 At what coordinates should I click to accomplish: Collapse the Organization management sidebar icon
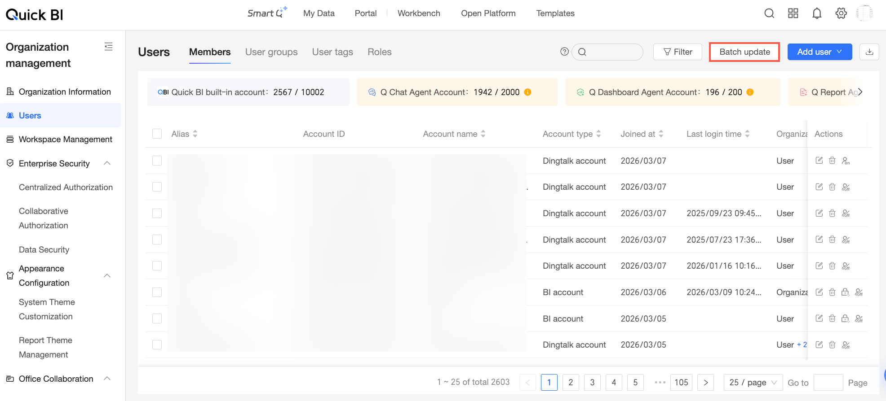[x=108, y=47]
